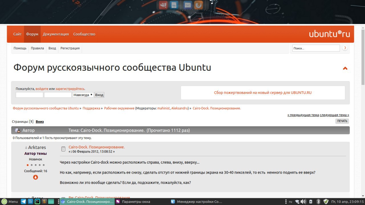Open moderator mahinist profile link
This screenshot has height=205, width=365.
(x=163, y=108)
